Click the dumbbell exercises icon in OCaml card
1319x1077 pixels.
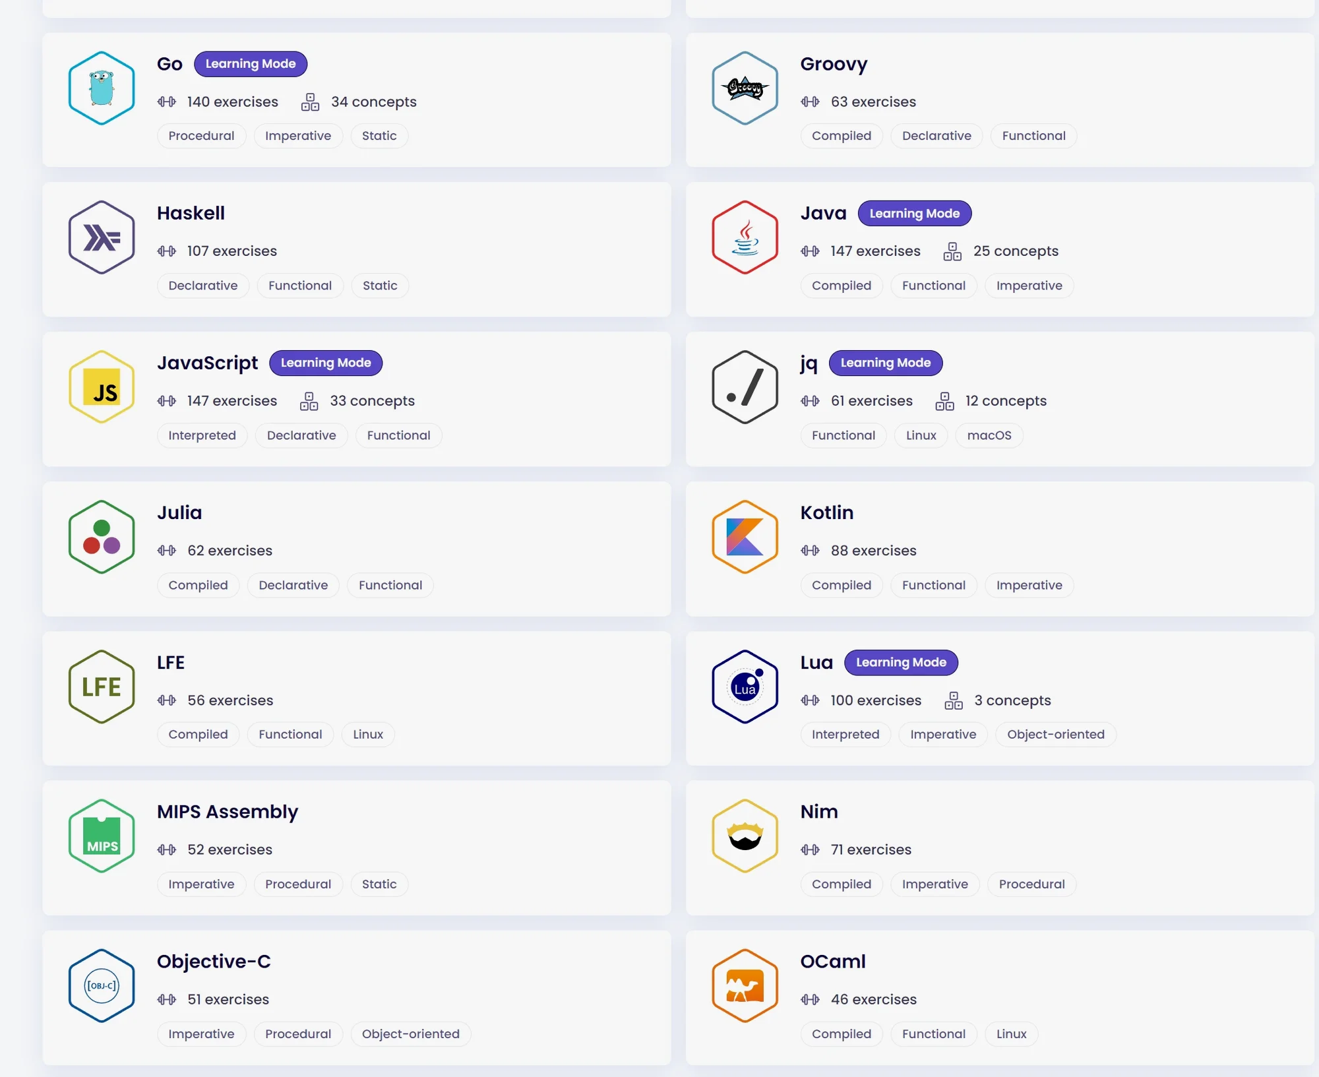810,1000
